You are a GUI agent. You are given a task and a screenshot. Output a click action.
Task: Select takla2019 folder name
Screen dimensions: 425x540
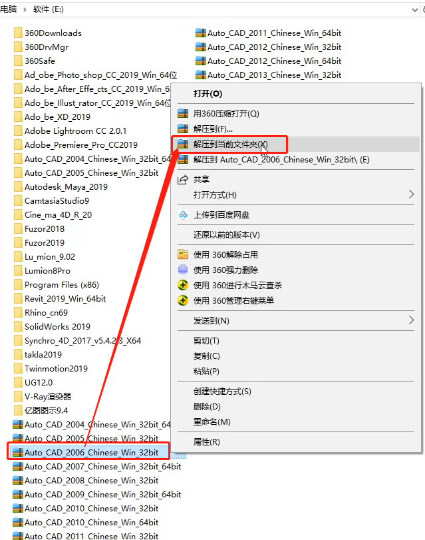[x=43, y=355]
